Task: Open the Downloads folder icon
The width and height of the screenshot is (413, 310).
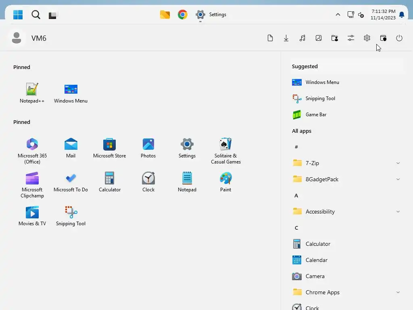Action: 286,38
